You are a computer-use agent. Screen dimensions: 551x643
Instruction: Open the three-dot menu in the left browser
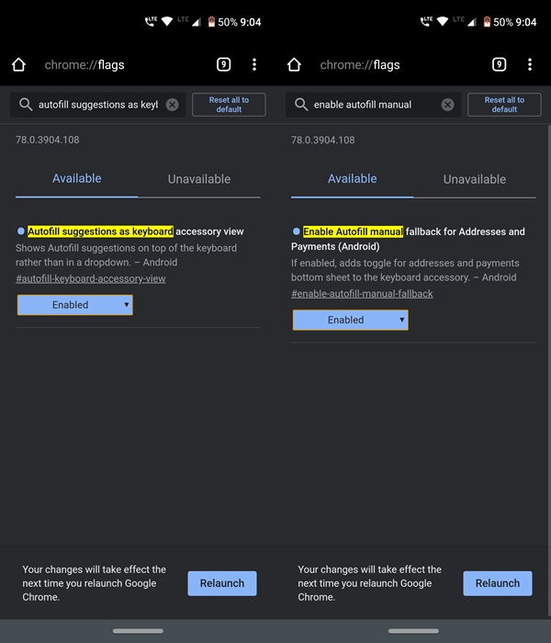click(254, 65)
